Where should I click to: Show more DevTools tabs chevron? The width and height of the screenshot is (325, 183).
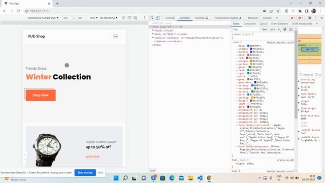[x=277, y=18]
